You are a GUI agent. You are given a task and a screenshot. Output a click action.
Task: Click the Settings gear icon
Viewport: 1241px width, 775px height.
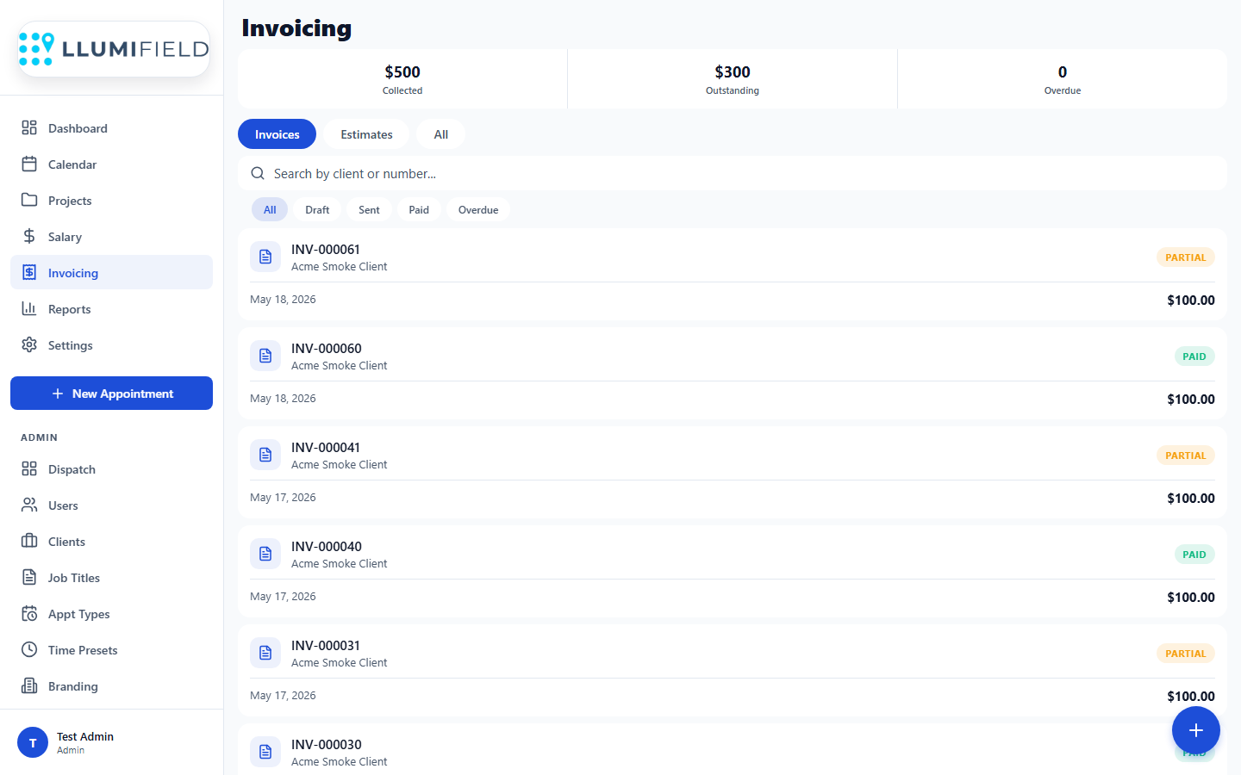(29, 344)
